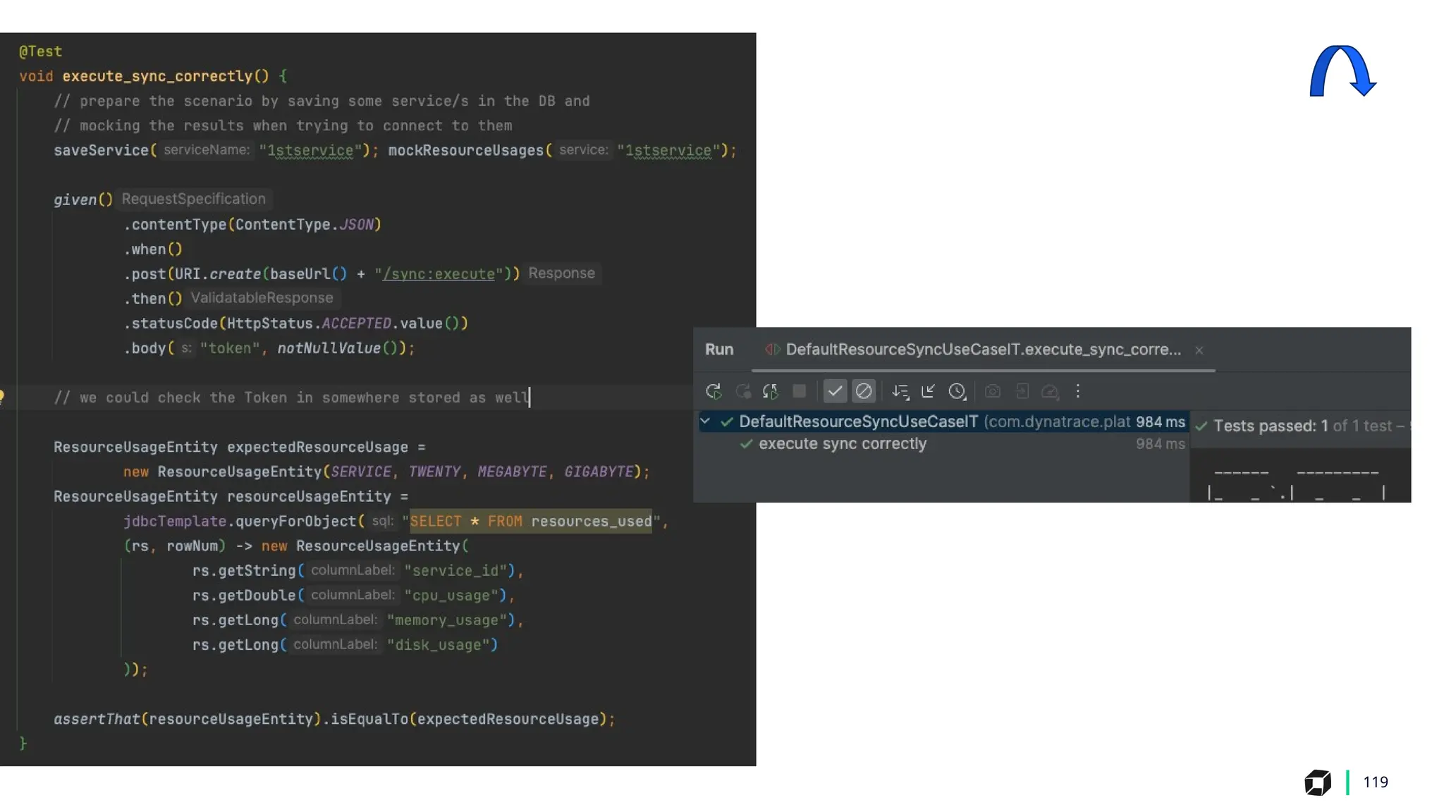Image resolution: width=1444 pixels, height=812 pixels.
Task: Click the /sync:execute URL link
Action: (x=439, y=274)
